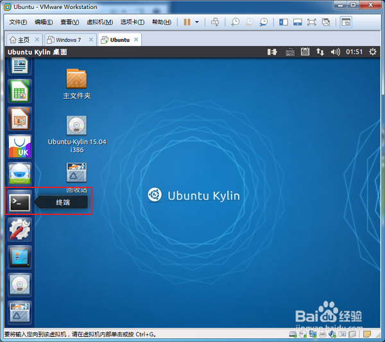Screen dimensions: 385x342
Task: Open the calendar indicator in top panel
Action: pyautogui.click(x=305, y=52)
